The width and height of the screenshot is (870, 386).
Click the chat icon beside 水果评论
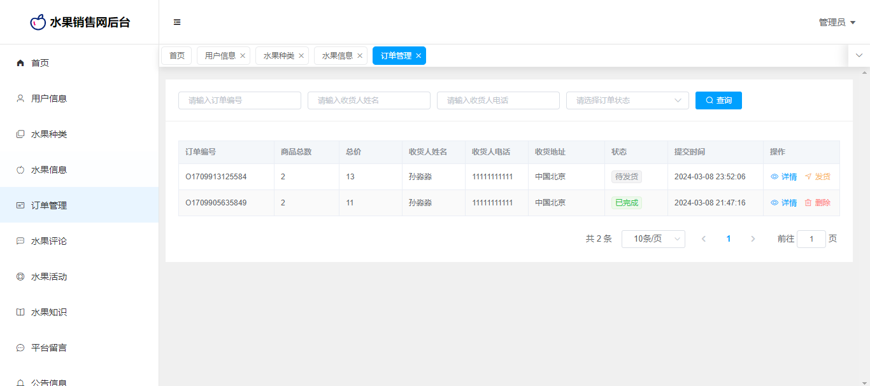point(20,241)
